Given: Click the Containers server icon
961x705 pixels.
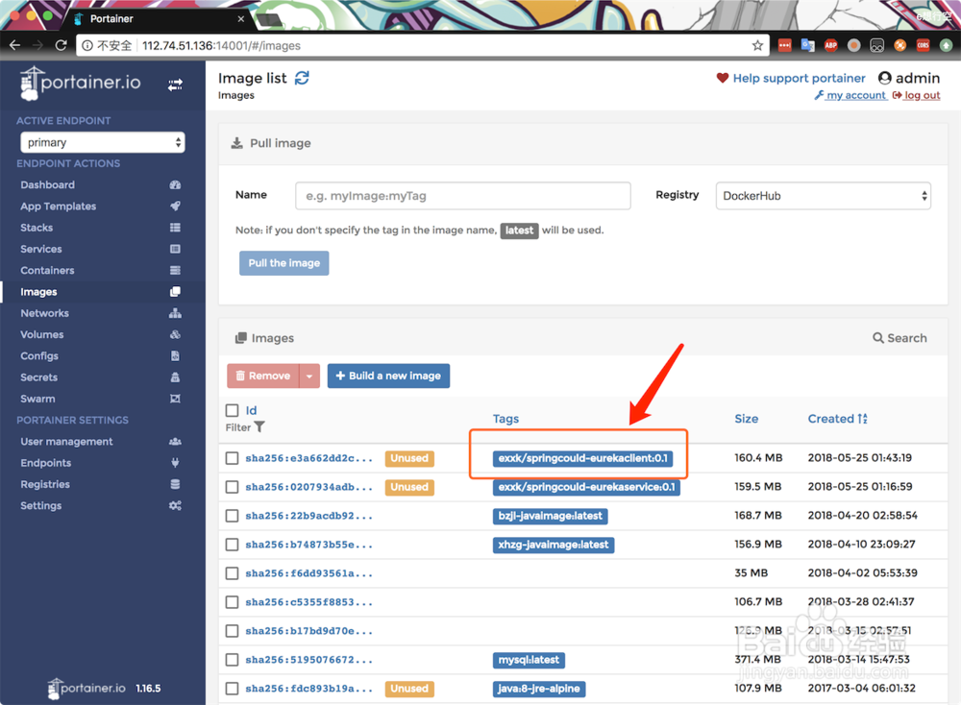Looking at the screenshot, I should click(x=175, y=271).
